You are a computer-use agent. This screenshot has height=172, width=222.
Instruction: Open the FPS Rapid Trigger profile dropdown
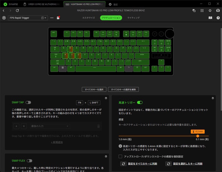(28, 18)
